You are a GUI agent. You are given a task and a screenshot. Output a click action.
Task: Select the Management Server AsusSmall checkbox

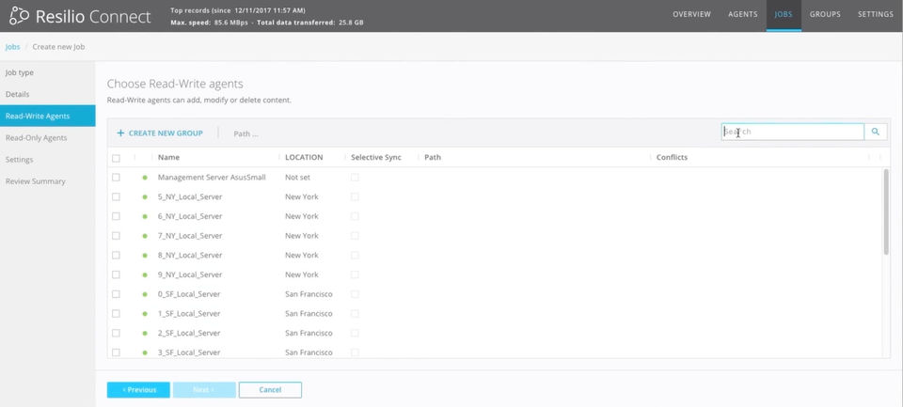(x=116, y=178)
